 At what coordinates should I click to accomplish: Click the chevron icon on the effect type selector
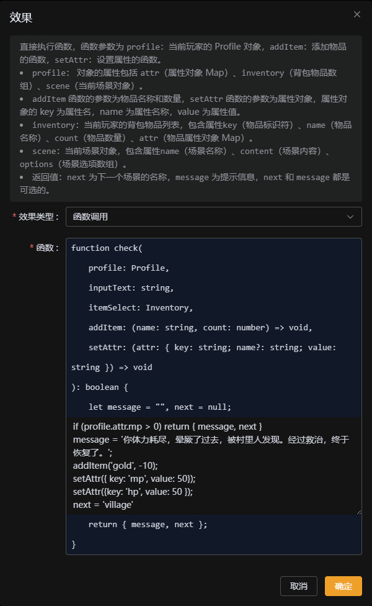[350, 217]
